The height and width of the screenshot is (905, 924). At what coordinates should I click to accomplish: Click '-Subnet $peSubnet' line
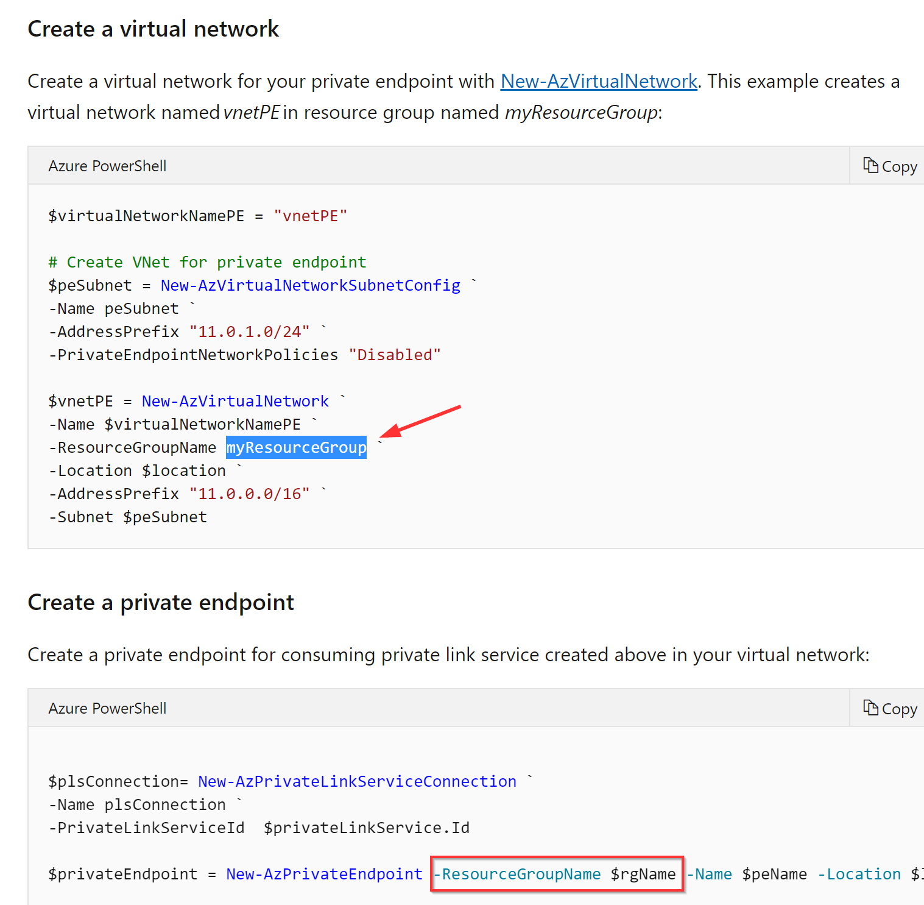[128, 517]
